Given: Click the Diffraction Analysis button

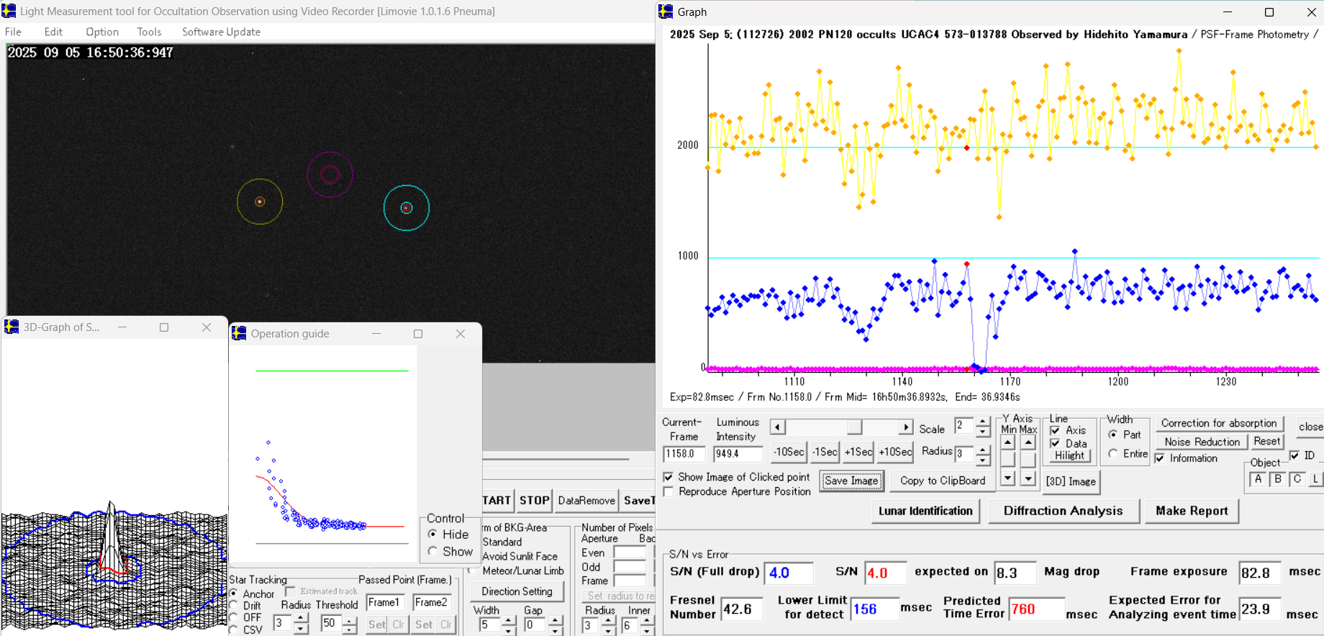Looking at the screenshot, I should coord(1063,511).
